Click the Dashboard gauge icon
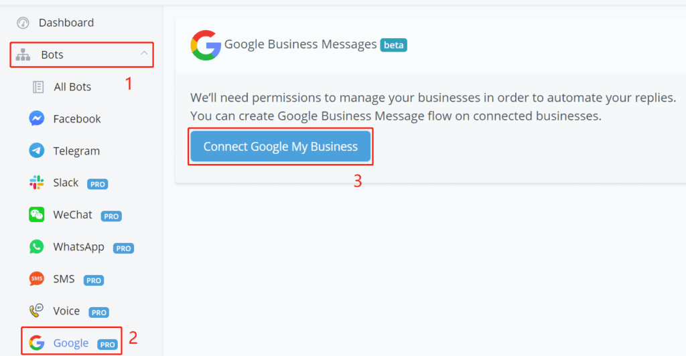The image size is (686, 356). coord(23,23)
